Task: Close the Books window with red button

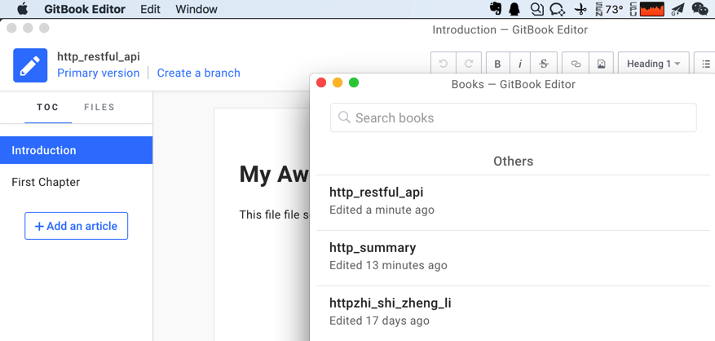Action: click(321, 82)
